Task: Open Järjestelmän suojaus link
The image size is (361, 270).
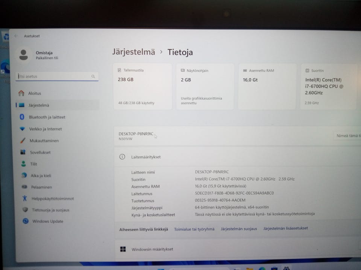Action: point(239,229)
